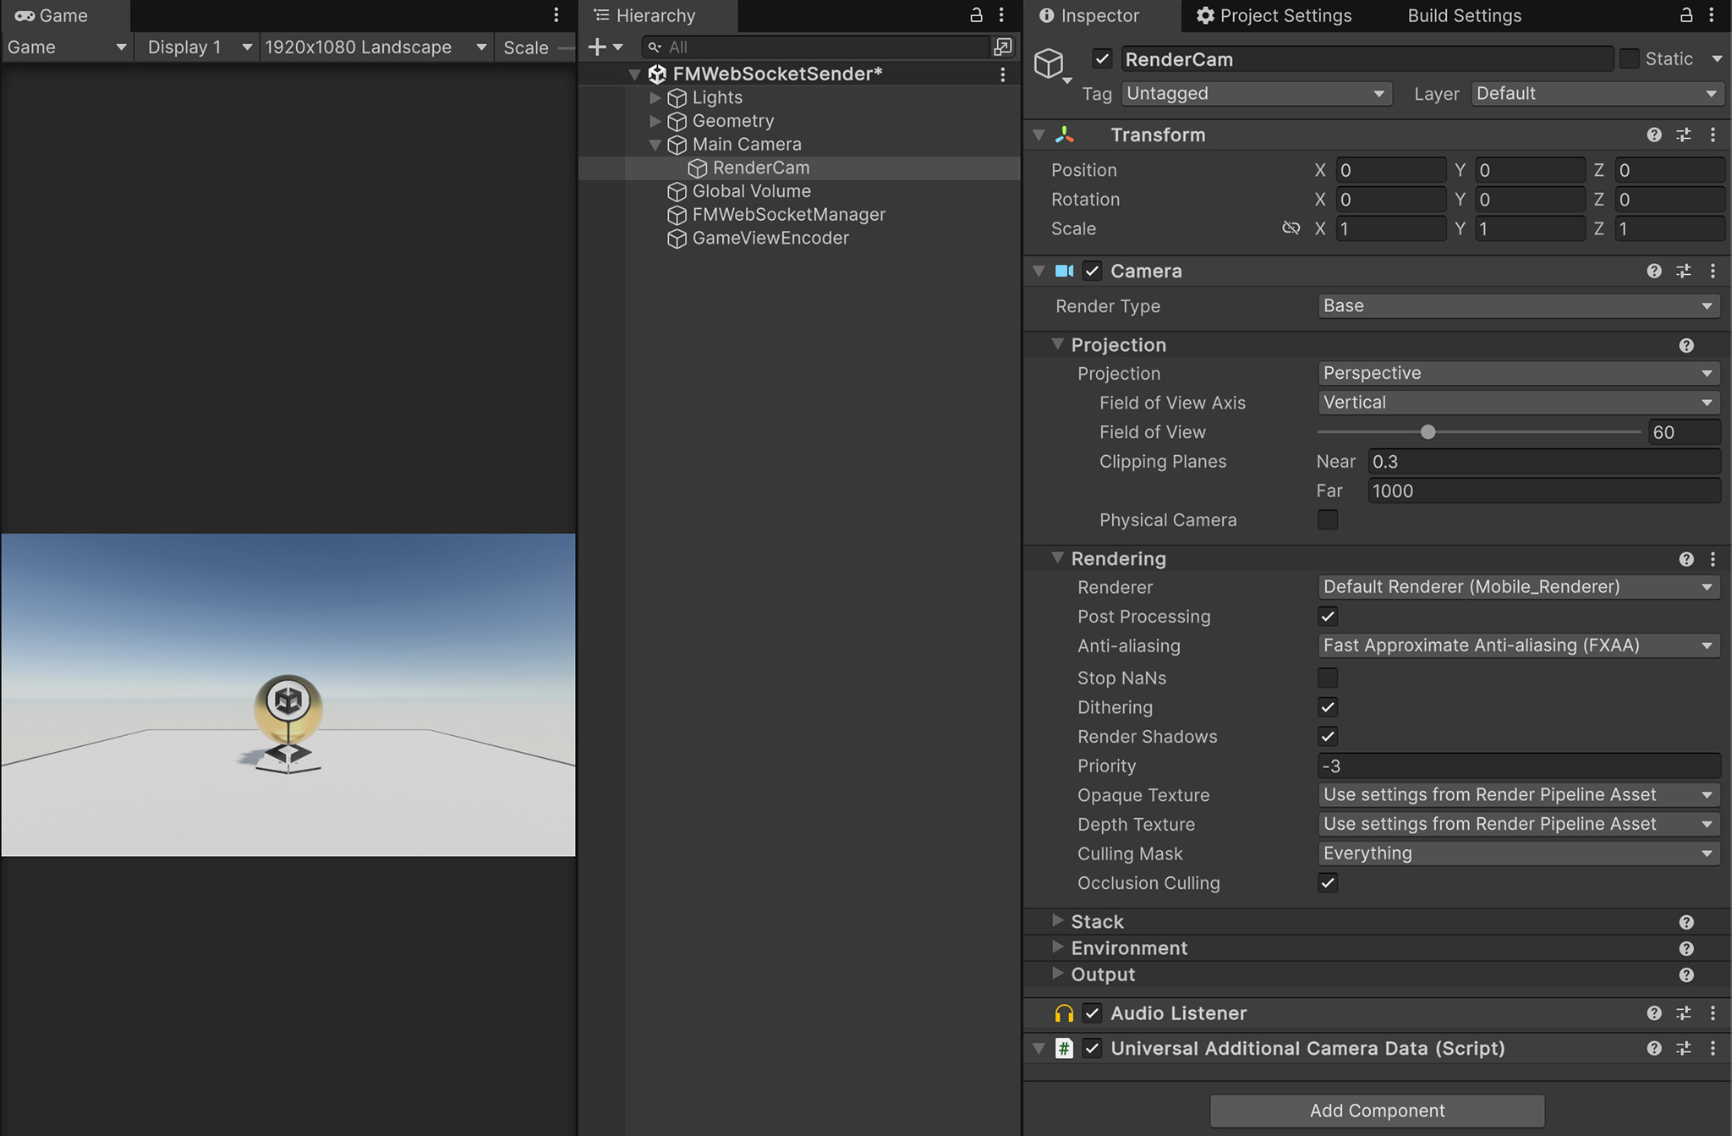Open the Culling Mask dropdown

pyautogui.click(x=1517, y=853)
